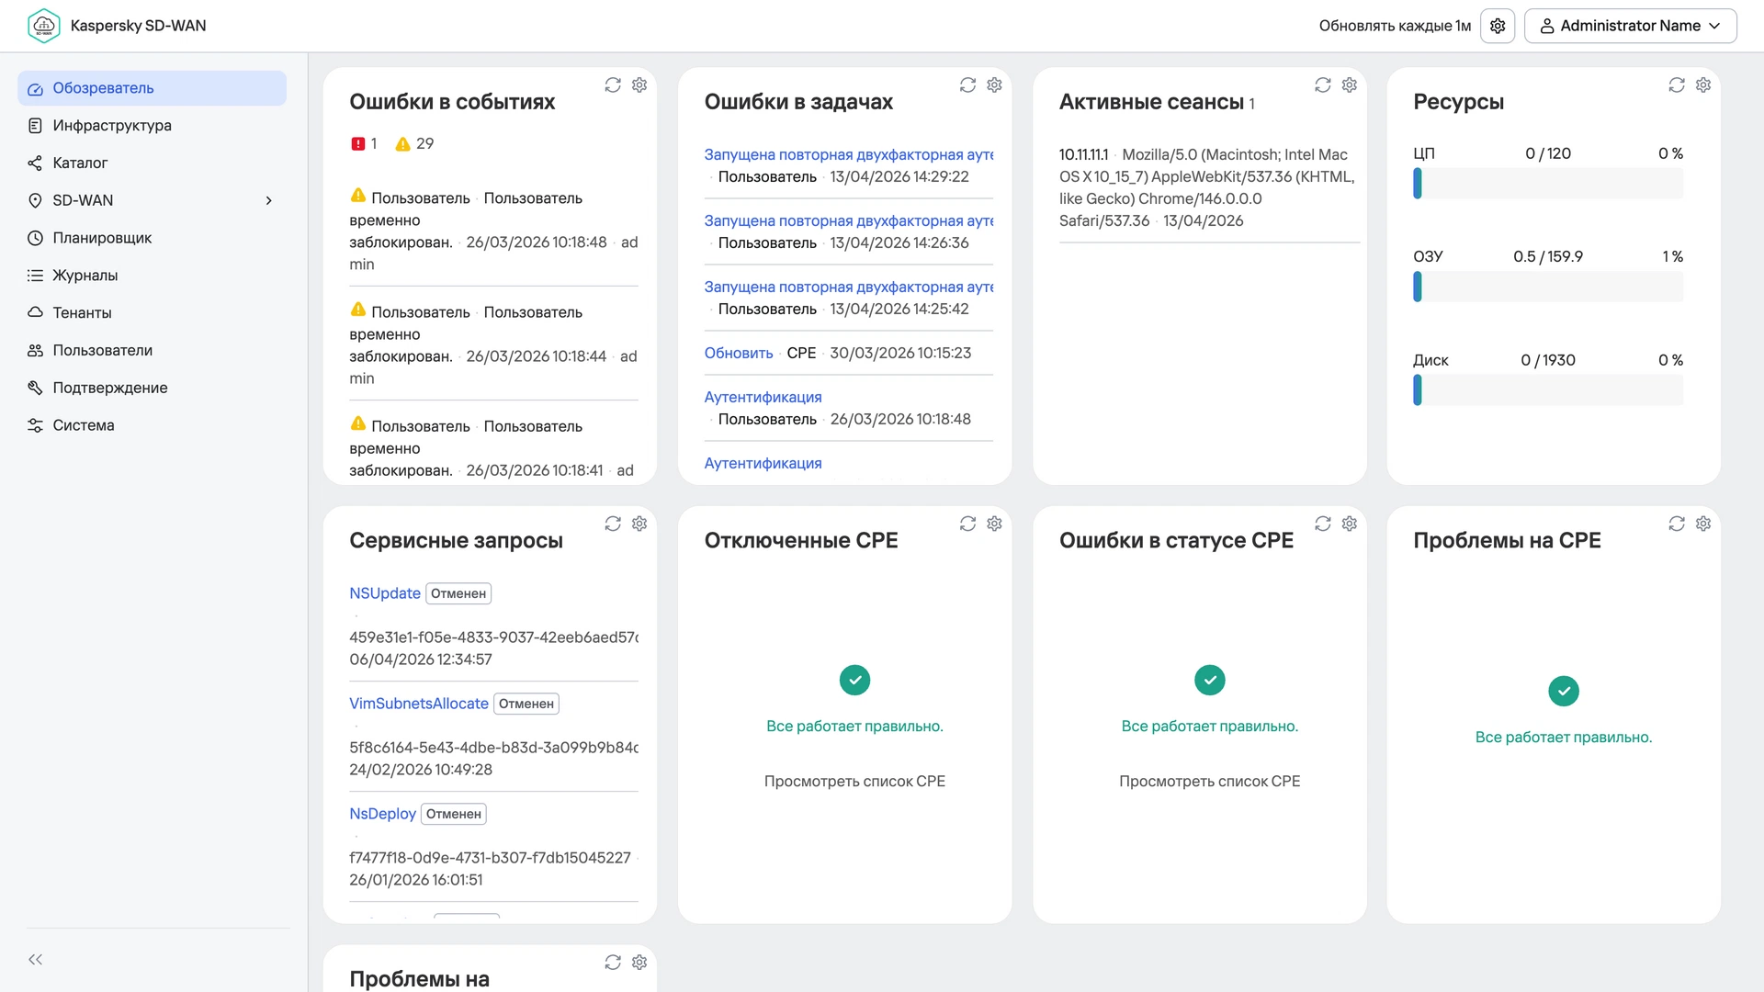
Task: Collapse the sidebar with double-chevron icon
Action: [35, 960]
